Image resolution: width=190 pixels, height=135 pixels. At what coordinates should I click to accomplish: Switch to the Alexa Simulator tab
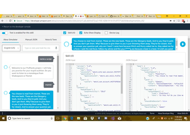point(10,40)
